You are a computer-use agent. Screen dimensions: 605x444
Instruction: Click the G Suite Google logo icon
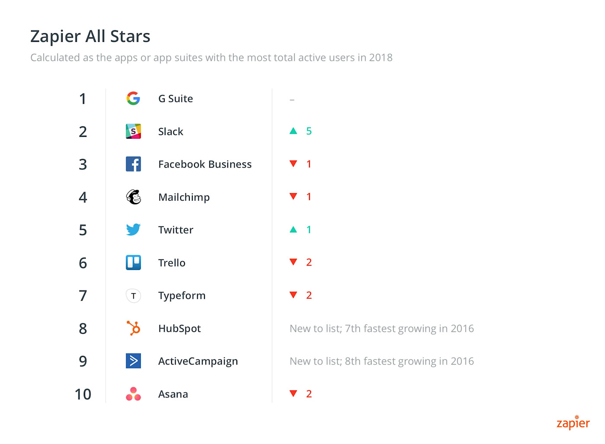coord(133,98)
